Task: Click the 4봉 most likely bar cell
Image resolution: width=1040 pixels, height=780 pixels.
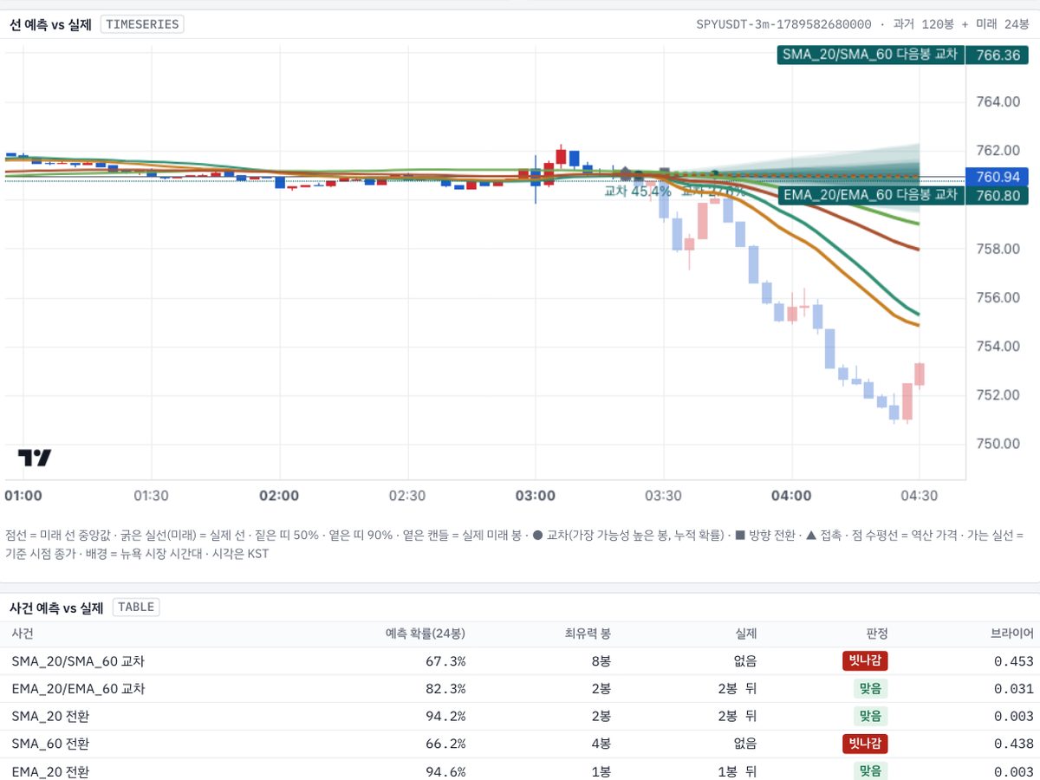Action: [x=601, y=744]
